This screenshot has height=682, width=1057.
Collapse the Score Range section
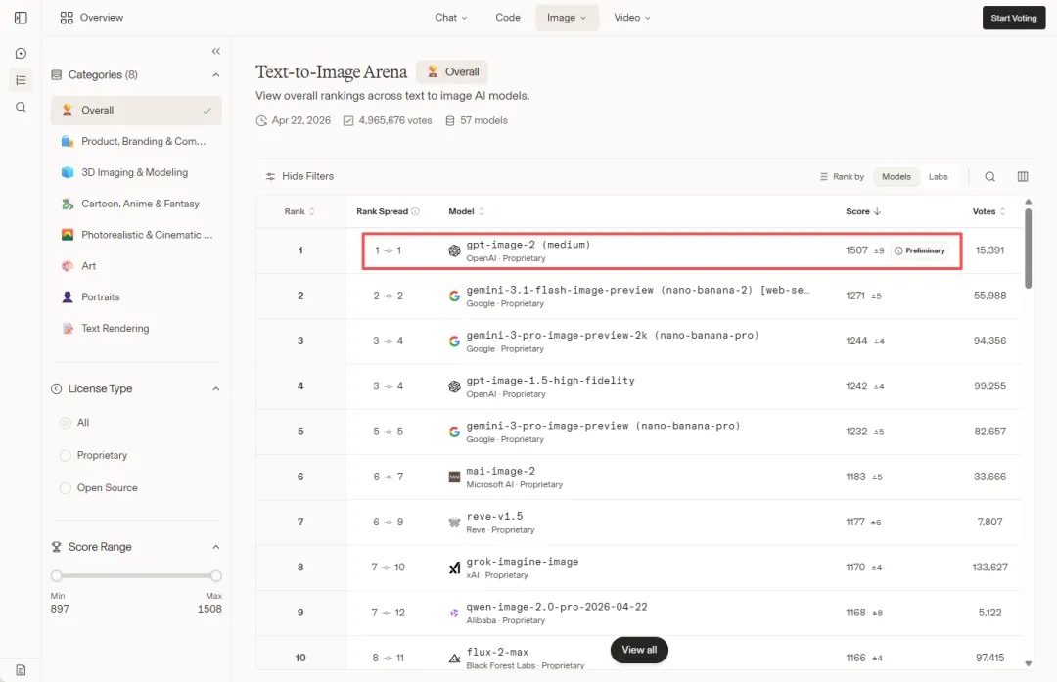215,547
